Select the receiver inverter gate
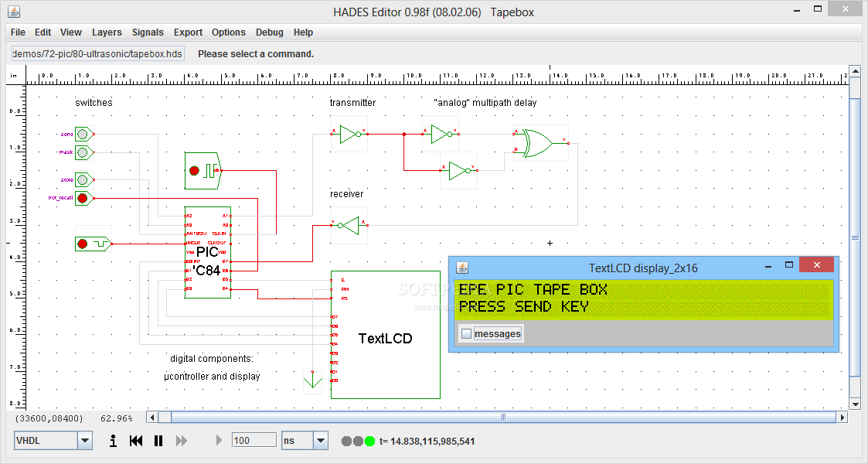The height and width of the screenshot is (464, 868). (350, 225)
